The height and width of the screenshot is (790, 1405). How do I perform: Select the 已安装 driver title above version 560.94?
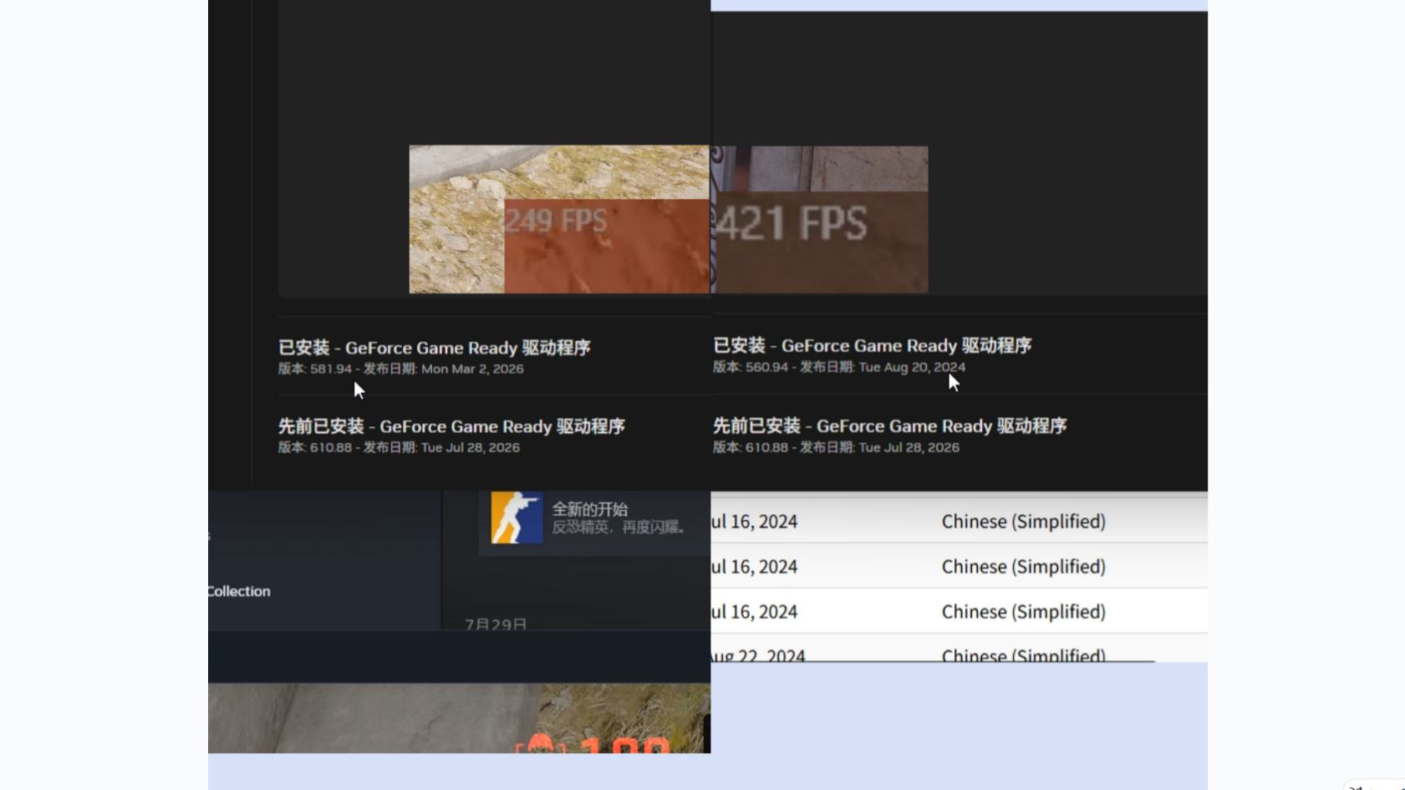[x=873, y=345]
